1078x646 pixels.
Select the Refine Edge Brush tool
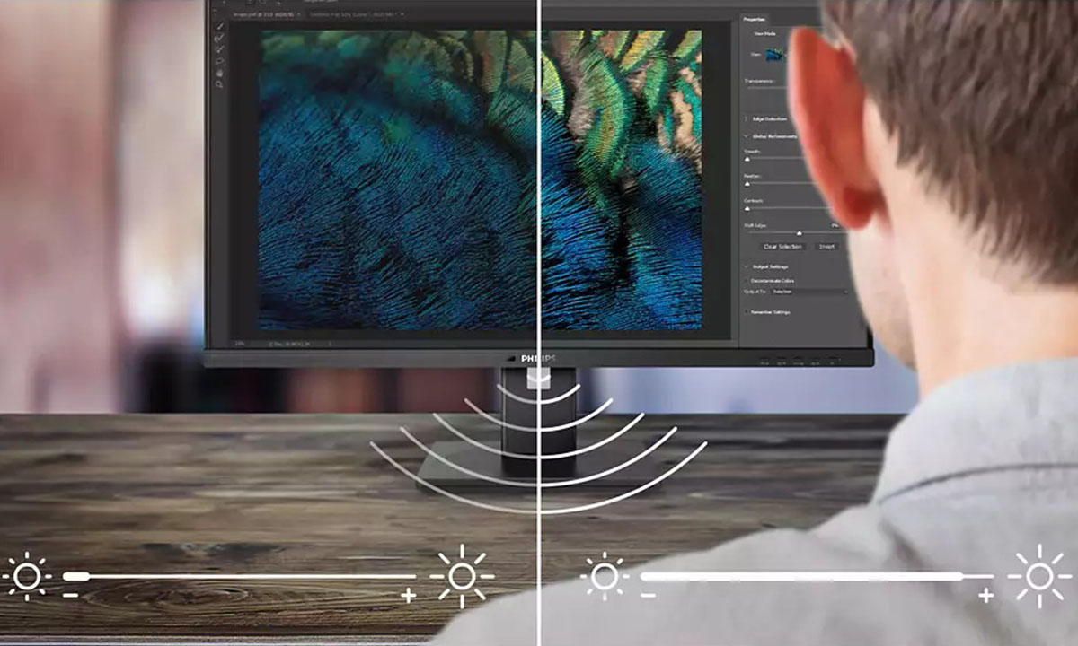(x=219, y=39)
